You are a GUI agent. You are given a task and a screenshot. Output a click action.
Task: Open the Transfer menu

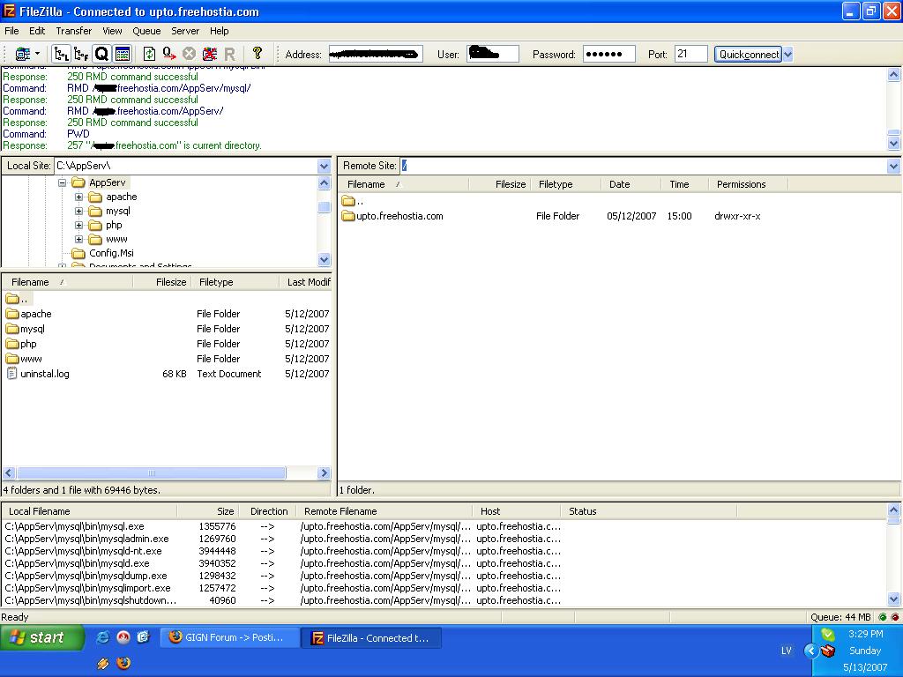click(x=74, y=31)
